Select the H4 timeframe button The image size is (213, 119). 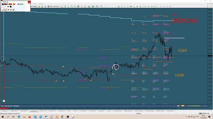click(161, 6)
